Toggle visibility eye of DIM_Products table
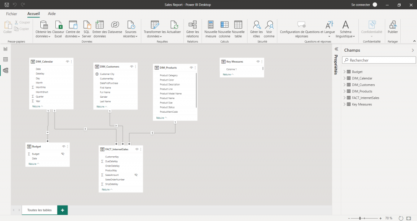 click(x=191, y=68)
